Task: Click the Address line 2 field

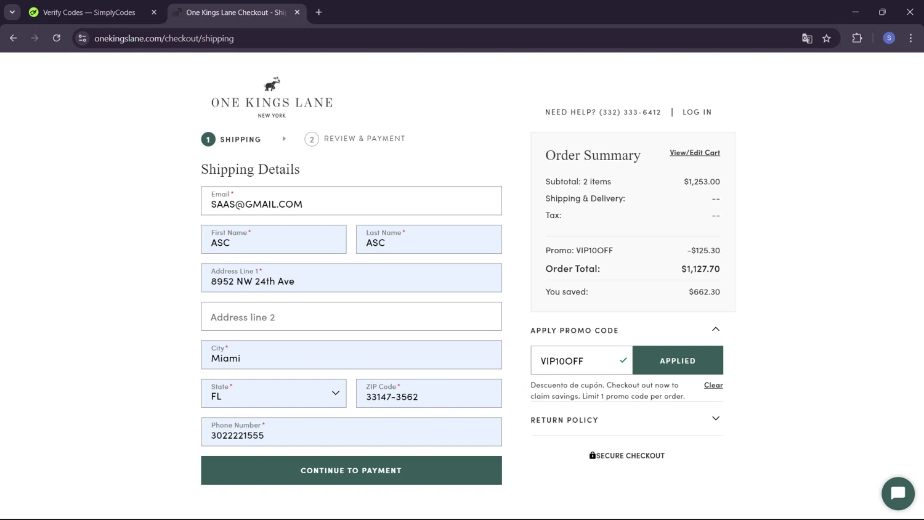Action: (351, 317)
